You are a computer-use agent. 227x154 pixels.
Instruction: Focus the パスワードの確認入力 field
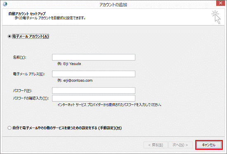tap(94, 98)
